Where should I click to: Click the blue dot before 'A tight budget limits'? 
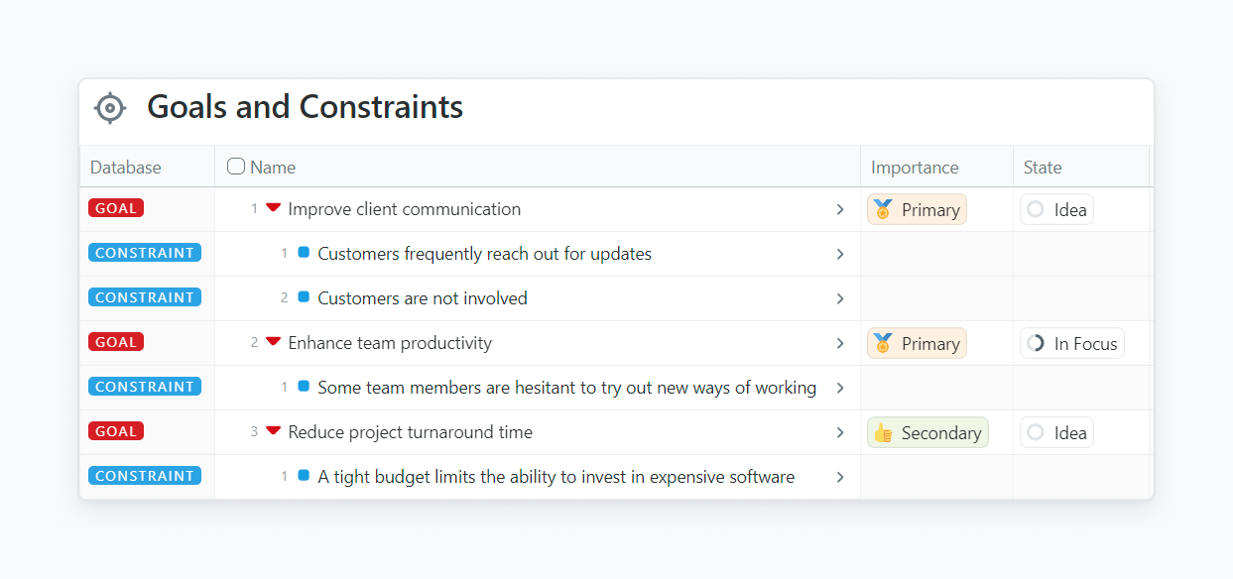tap(304, 476)
